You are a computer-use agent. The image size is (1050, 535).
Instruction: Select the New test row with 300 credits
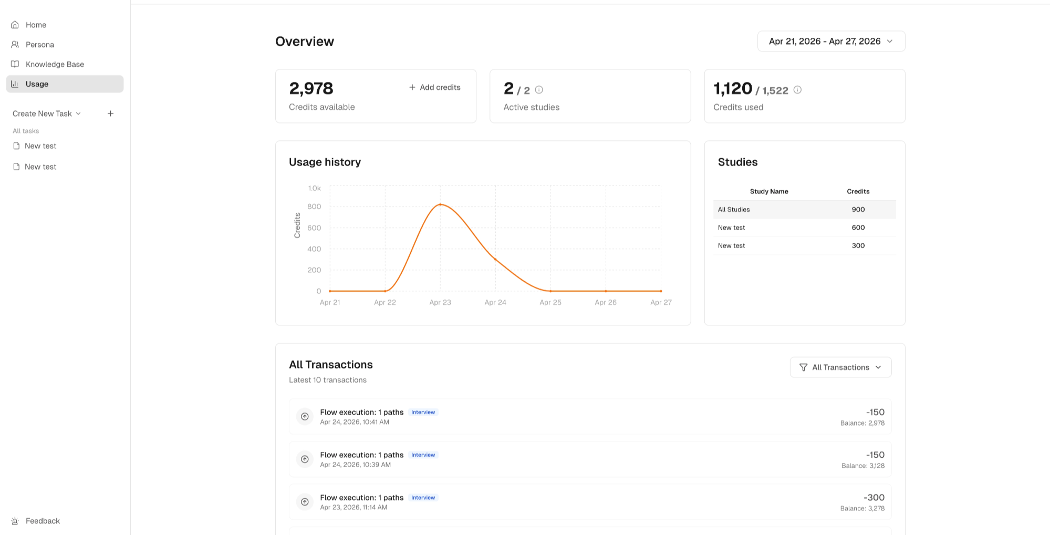pyautogui.click(x=805, y=245)
